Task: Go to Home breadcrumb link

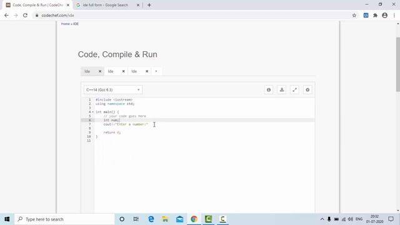Action: point(65,24)
